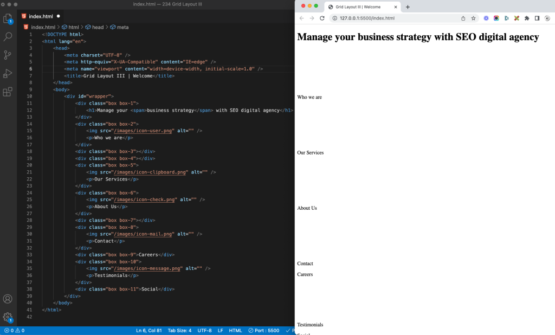The width and height of the screenshot is (555, 335).
Task: Click the blue gear extension icon
Action: tap(486, 18)
